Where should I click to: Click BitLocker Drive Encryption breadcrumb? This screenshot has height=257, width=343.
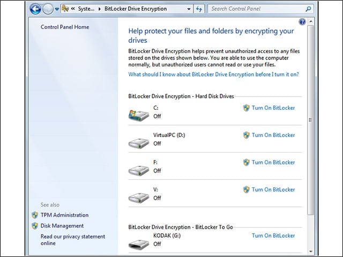pos(136,9)
